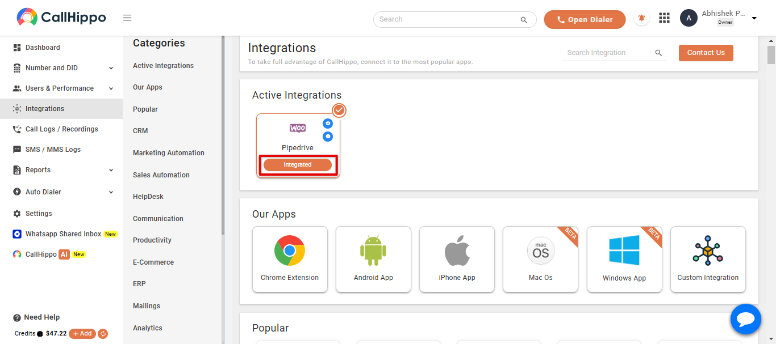Click the Search Integration magnifier icon
The width and height of the screenshot is (776, 344).
[x=658, y=53]
